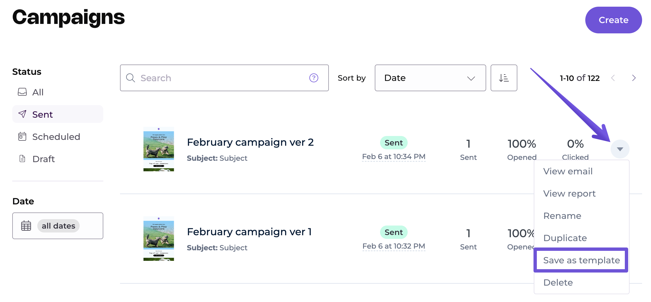Go to next page of campaigns
Viewport: 651px width, 302px height.
[x=634, y=78]
